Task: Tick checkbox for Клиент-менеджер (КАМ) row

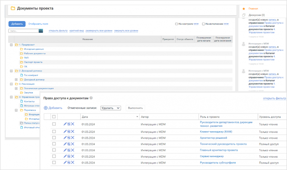Action: 54,131
